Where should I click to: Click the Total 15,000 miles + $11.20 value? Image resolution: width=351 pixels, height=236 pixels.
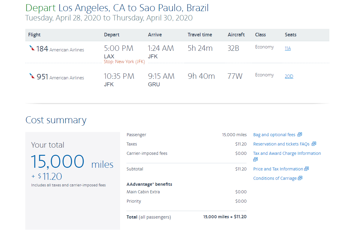(x=225, y=217)
